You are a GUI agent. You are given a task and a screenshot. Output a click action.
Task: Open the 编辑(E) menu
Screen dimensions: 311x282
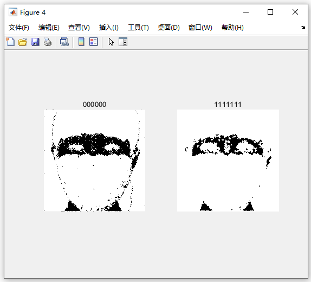pos(49,28)
